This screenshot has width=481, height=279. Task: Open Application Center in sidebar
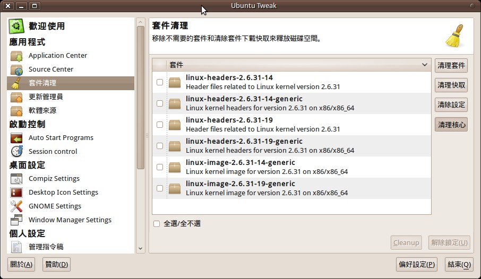(71, 56)
